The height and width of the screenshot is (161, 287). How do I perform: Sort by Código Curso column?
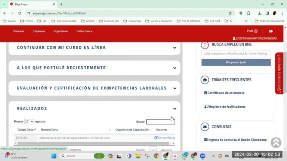click(27, 130)
